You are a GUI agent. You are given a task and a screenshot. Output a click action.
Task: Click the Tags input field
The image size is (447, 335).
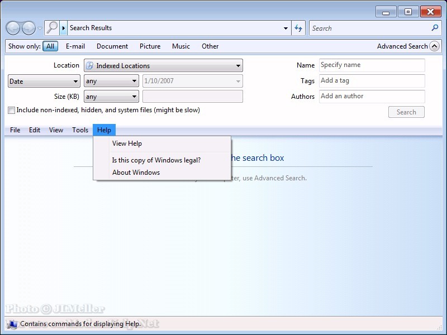[x=372, y=81]
